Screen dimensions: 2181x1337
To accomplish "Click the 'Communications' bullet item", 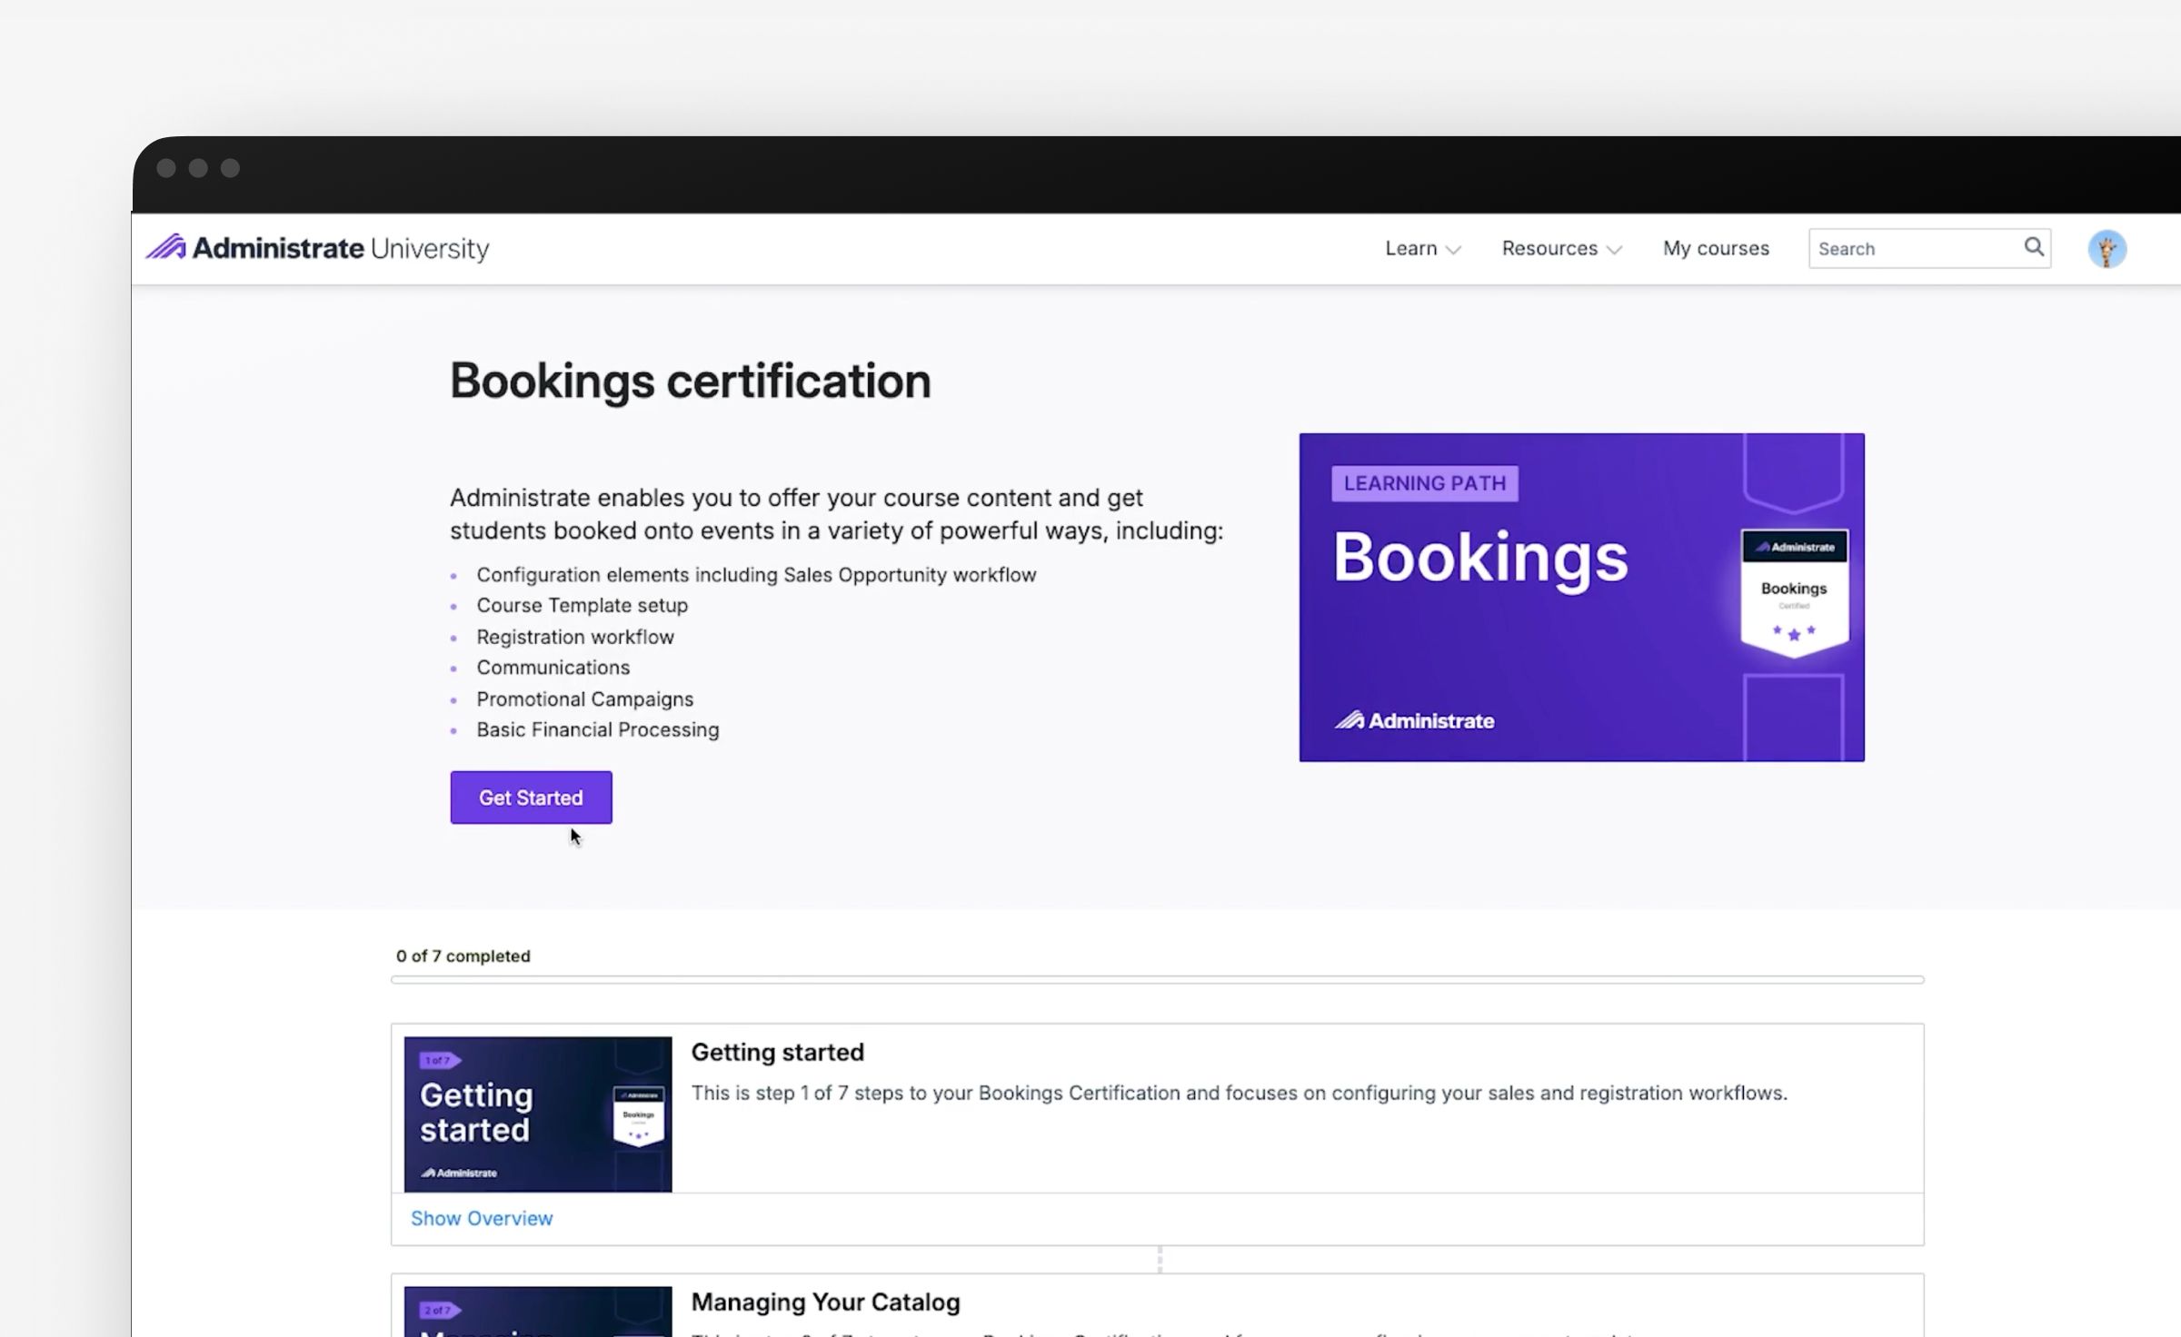I will [553, 668].
